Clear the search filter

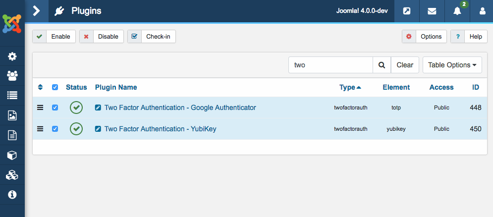[405, 65]
